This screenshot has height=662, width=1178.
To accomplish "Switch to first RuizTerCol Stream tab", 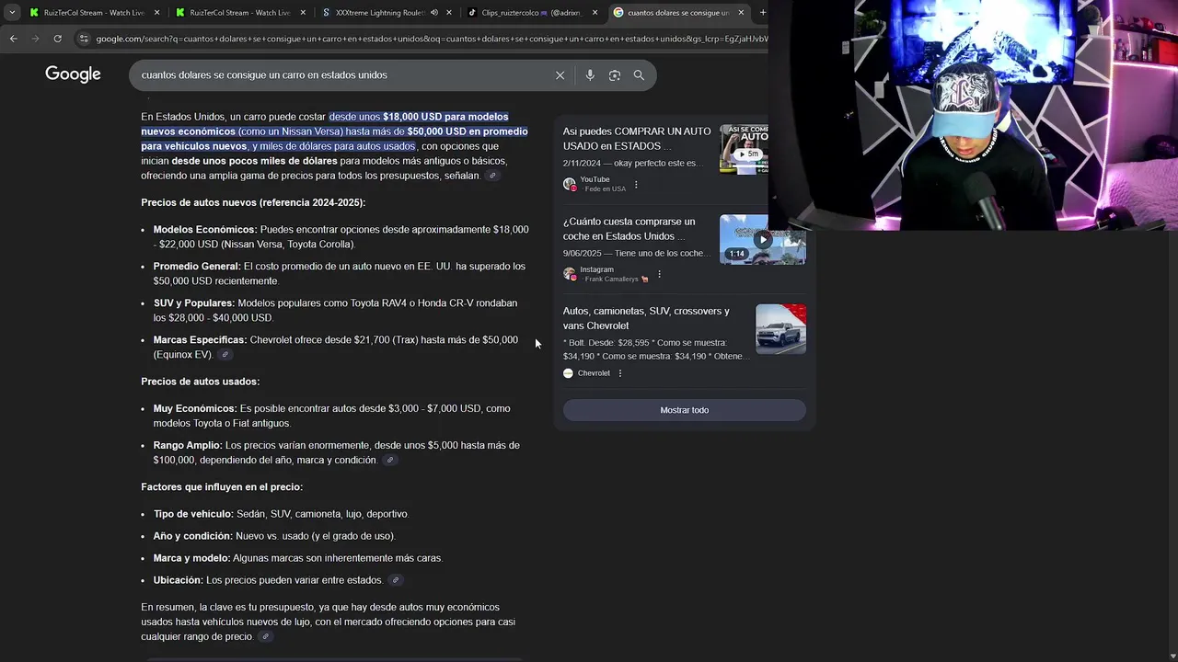I will coord(94,13).
